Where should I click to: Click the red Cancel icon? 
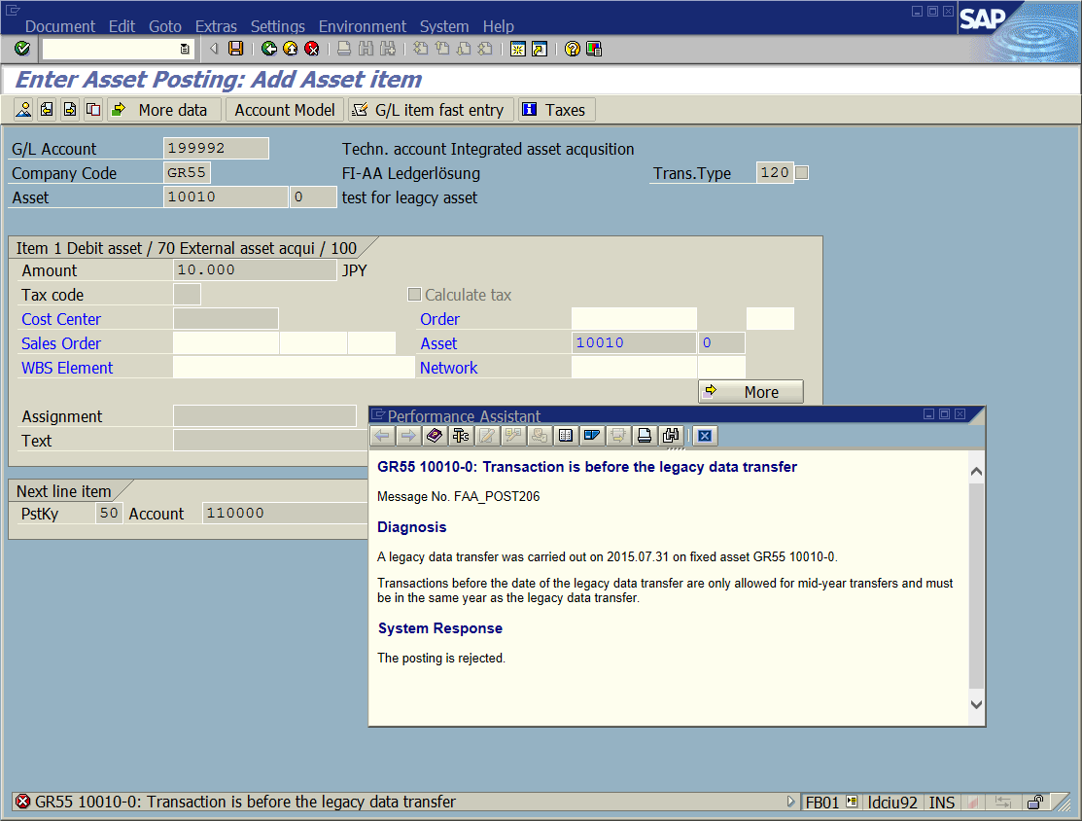[312, 49]
